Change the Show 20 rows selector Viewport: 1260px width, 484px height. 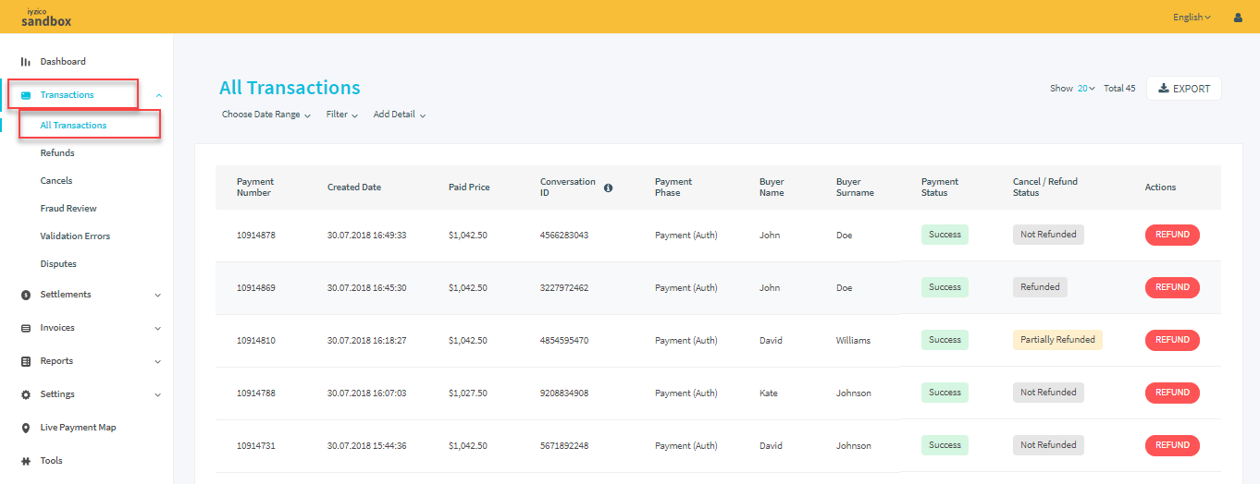tap(1086, 89)
